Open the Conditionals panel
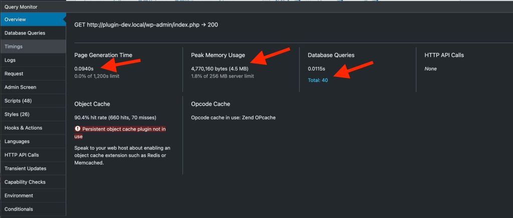The image size is (513, 218). click(x=19, y=209)
